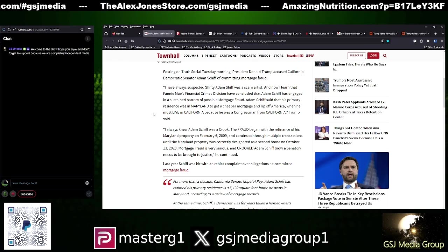Open Townhall TV link
Viewport: 448px width, 252px height.
(295, 56)
